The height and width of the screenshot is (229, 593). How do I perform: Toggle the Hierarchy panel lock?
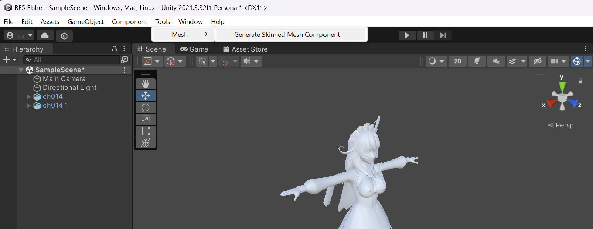coord(115,49)
